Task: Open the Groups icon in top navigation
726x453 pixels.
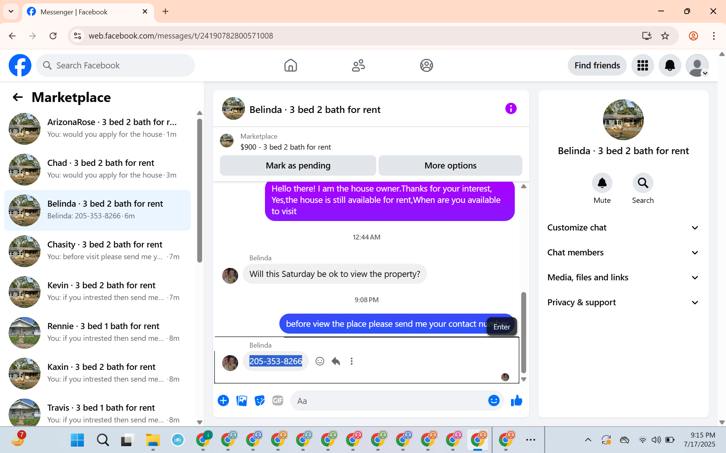Action: [426, 65]
